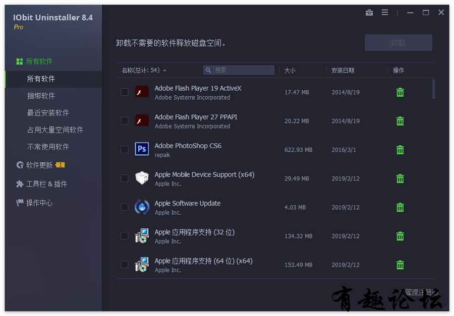Screen dimensions: 454x316
Task: Click trash icon for Apple 应用程序支持 (32 位)
Action: click(x=400, y=236)
